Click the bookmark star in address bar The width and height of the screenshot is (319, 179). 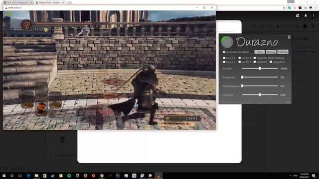(284, 8)
